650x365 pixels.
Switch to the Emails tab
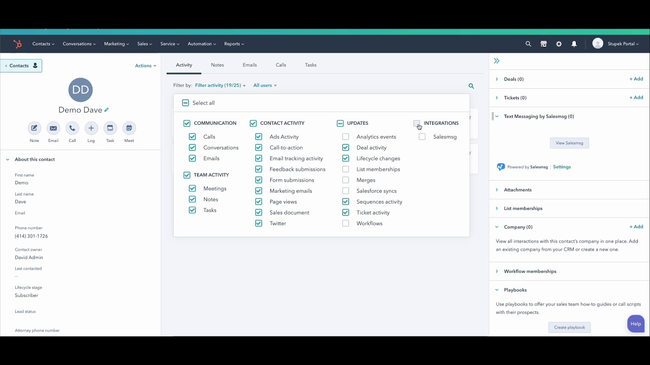250,65
